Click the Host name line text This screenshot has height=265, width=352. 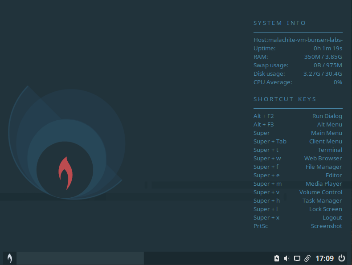pos(298,40)
